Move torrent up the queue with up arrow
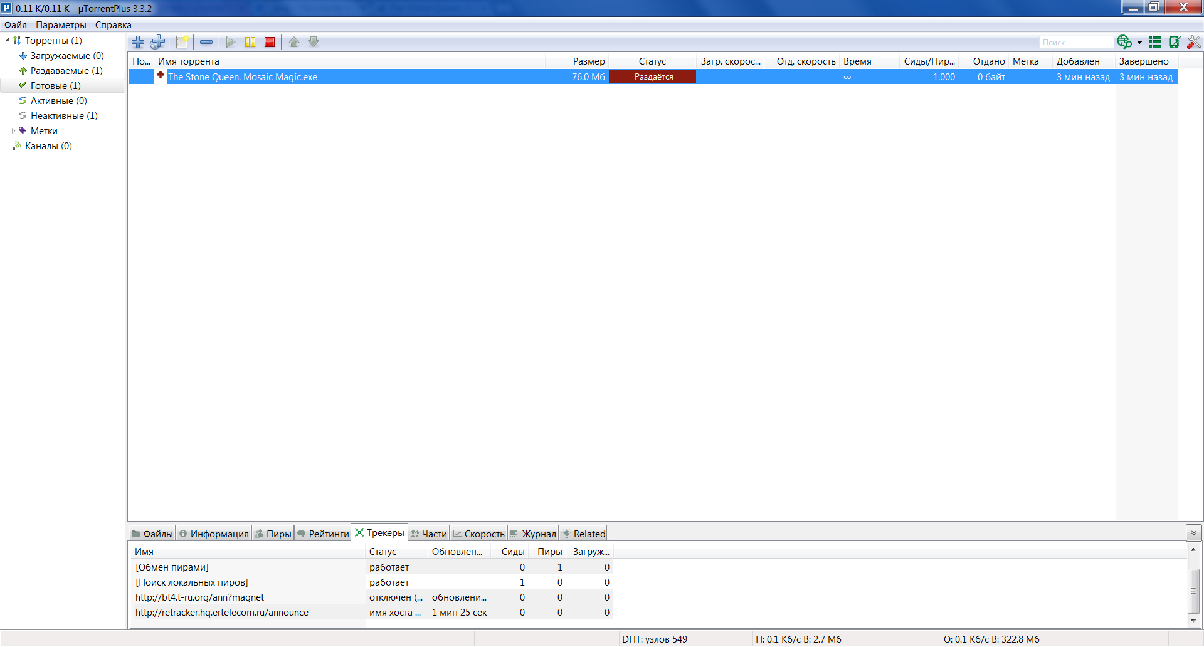 tap(294, 42)
